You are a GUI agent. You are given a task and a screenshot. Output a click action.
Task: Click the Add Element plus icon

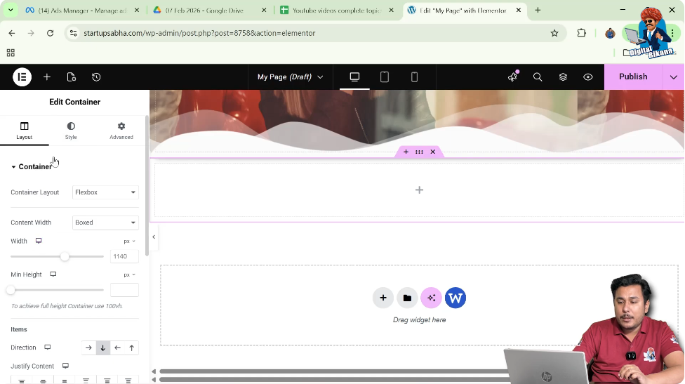[47, 77]
